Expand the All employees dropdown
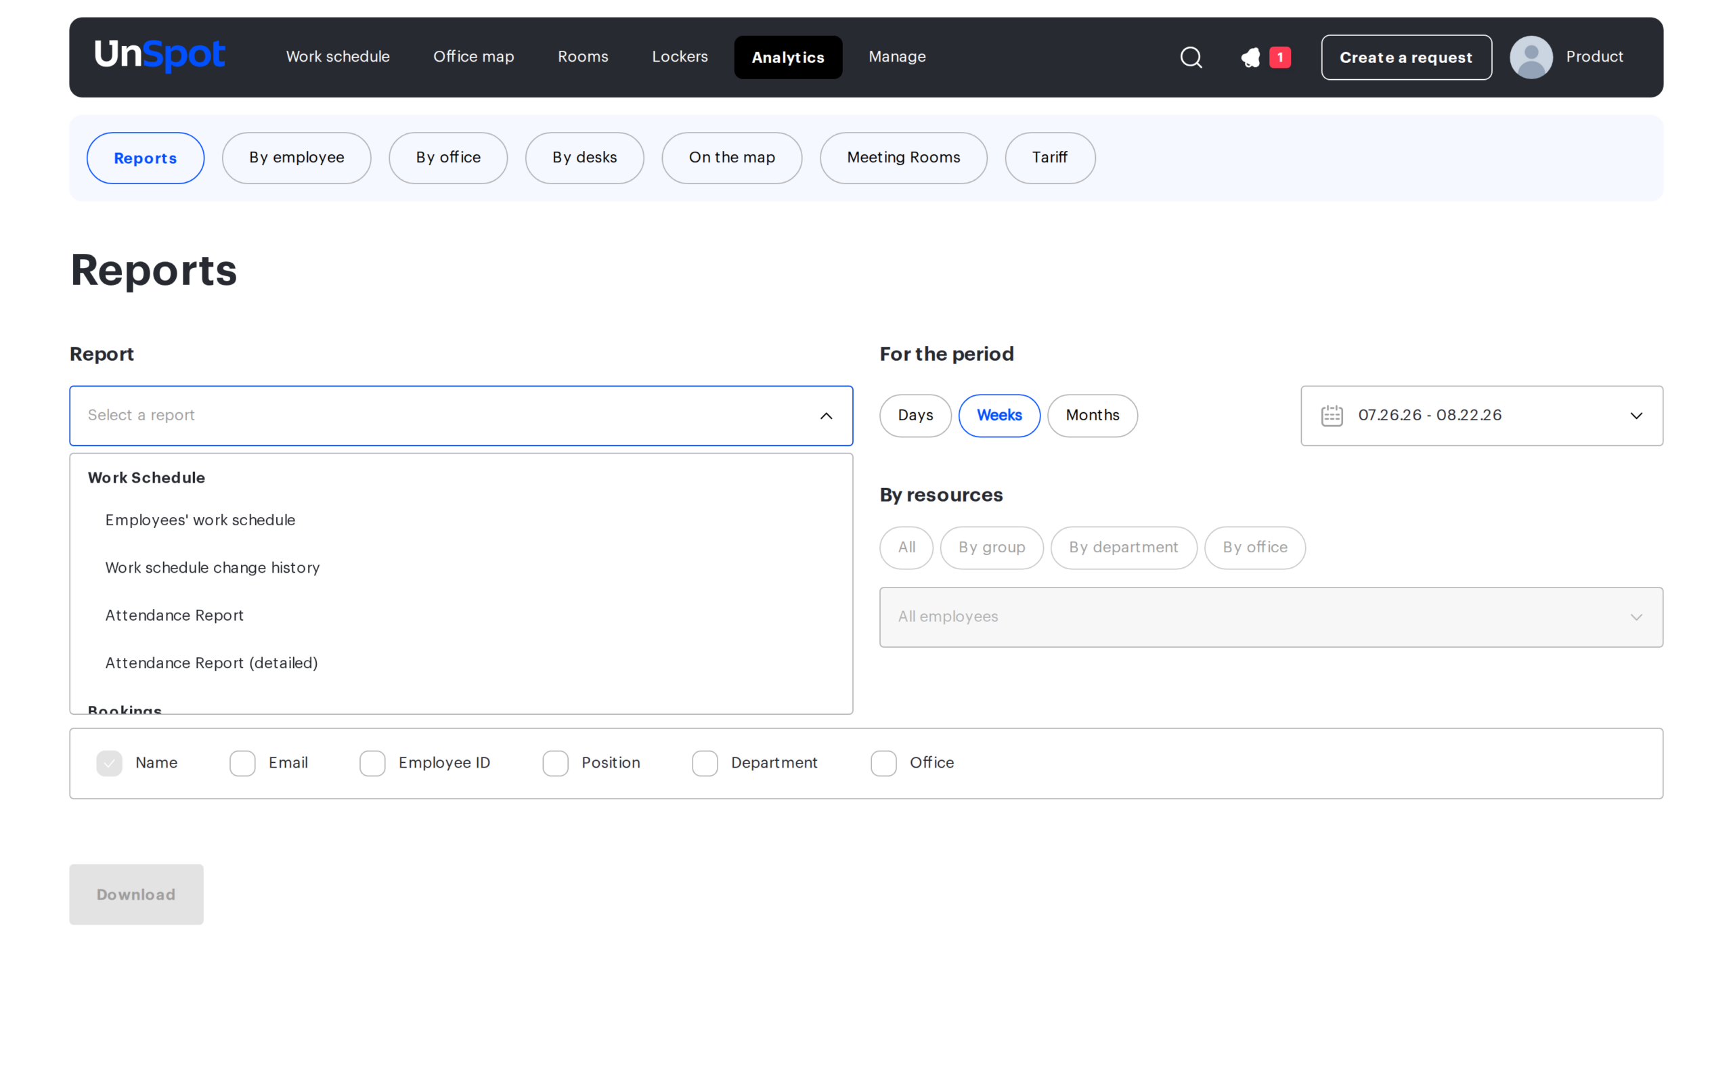Screen dimensions: 1733x1083 click(x=1271, y=617)
